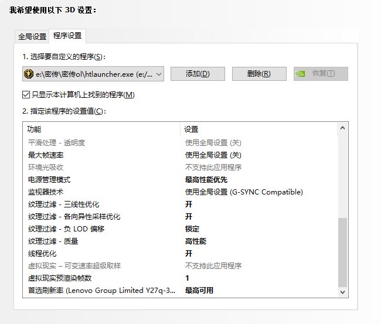Select the 监视器技术 G-SYNC Compatible setting
The height and width of the screenshot is (324, 381).
244,192
